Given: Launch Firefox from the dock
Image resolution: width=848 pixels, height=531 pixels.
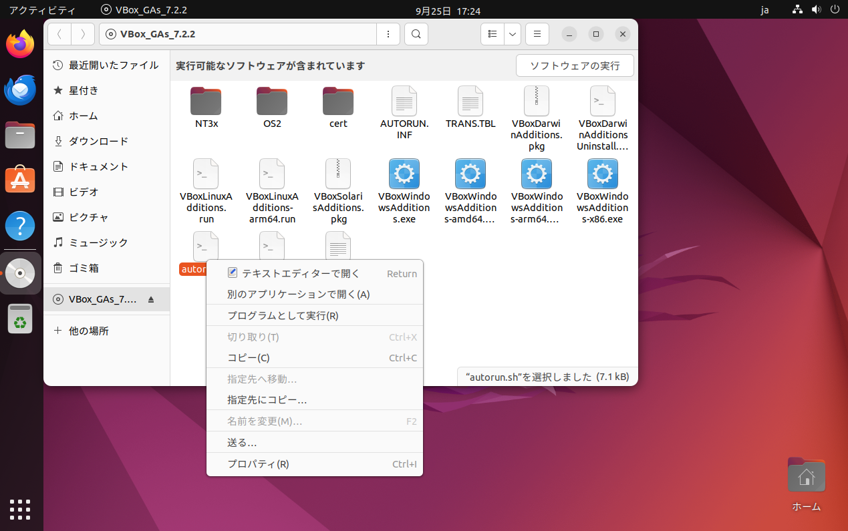Looking at the screenshot, I should pos(20,45).
